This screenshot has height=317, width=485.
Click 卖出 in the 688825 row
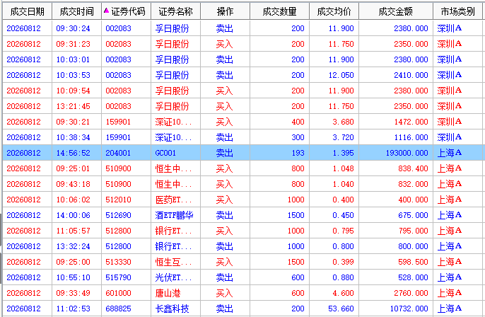click(225, 309)
